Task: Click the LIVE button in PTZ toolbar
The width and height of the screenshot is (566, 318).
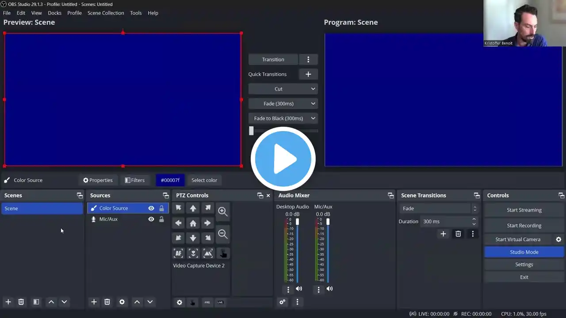Action: 220,302
